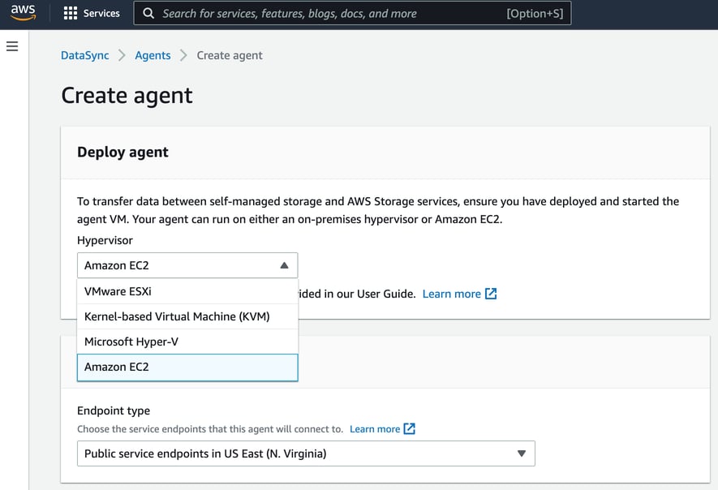Image resolution: width=718 pixels, height=490 pixels.
Task: Open the left navigation hamburger icon
Action: (11, 46)
